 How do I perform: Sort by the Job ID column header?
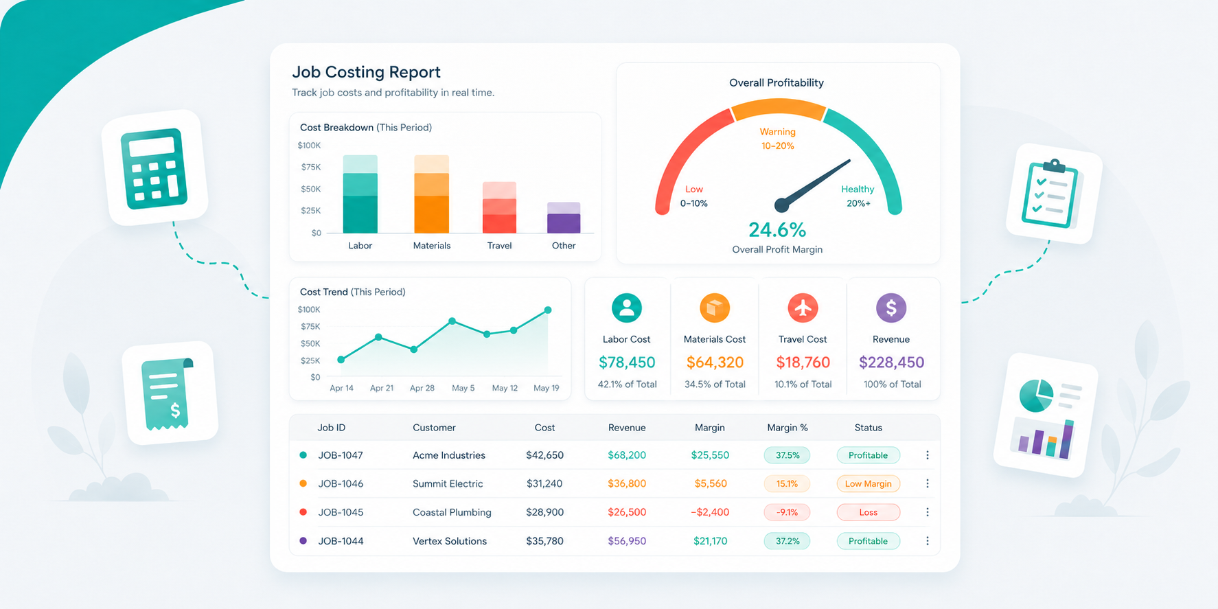pos(332,428)
